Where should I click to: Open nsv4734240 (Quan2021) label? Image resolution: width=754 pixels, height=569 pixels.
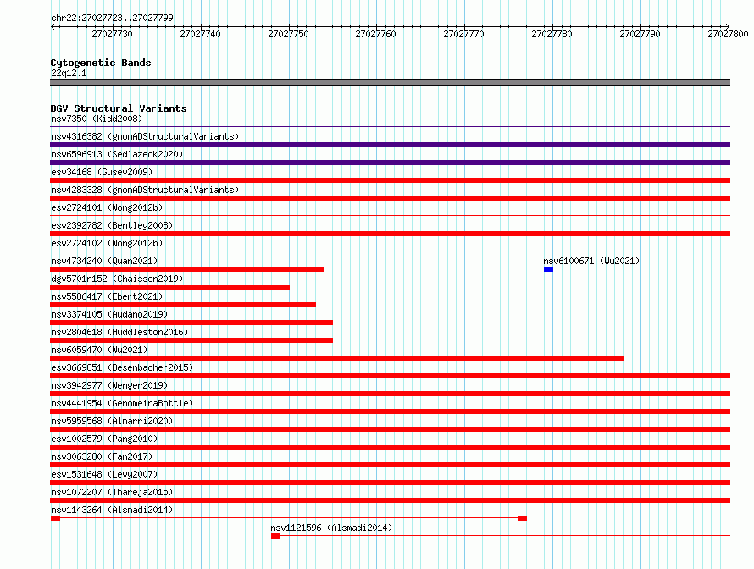pyautogui.click(x=104, y=261)
